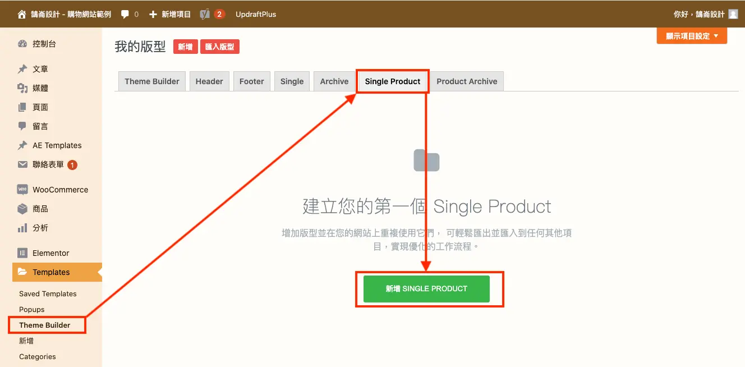
Task: Click the comments count 0
Action: 136,15
